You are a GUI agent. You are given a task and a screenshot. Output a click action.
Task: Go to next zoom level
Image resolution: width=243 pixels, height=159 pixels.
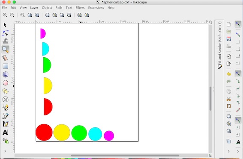point(87,15)
